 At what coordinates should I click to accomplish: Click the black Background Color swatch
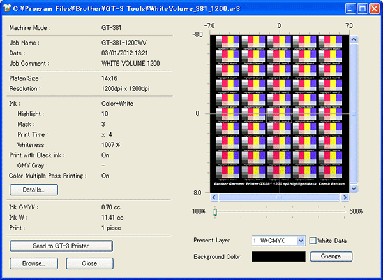tap(278, 256)
